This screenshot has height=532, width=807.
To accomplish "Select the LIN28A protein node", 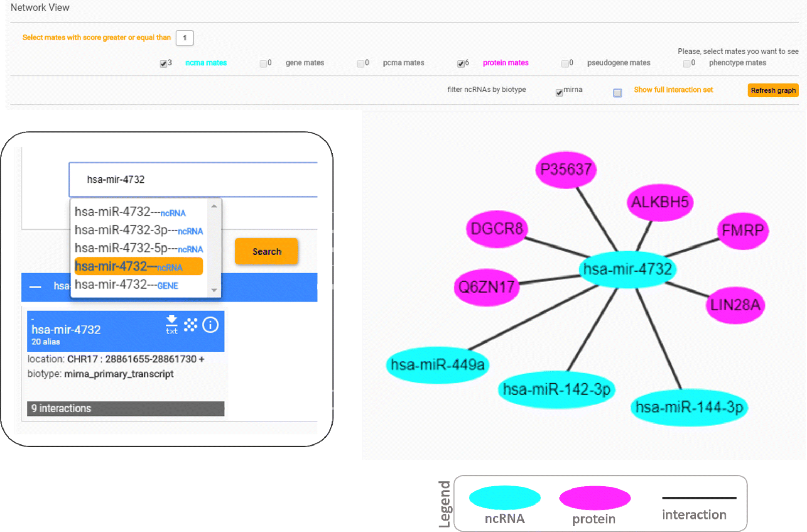I will pos(735,305).
